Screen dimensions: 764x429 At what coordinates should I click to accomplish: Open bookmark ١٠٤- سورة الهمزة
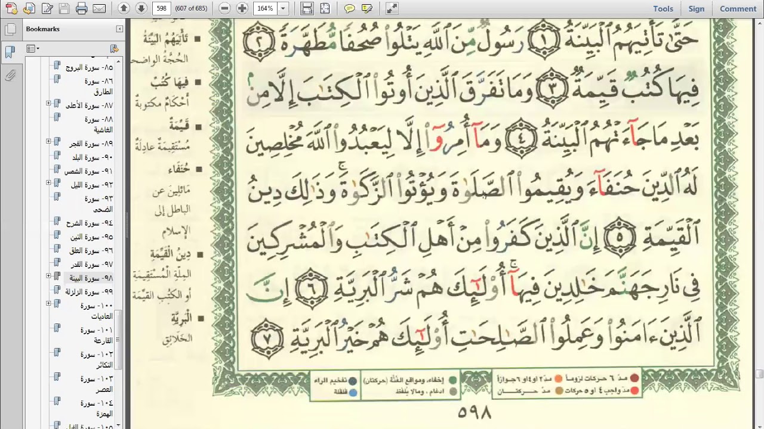pyautogui.click(x=97, y=409)
